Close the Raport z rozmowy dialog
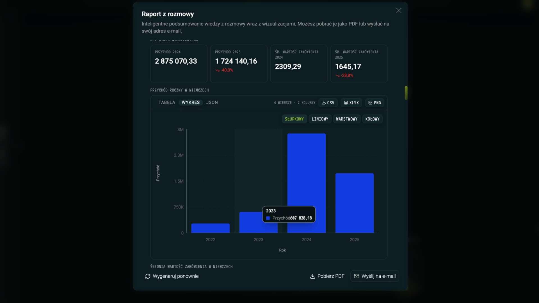The height and width of the screenshot is (303, 539). click(399, 11)
